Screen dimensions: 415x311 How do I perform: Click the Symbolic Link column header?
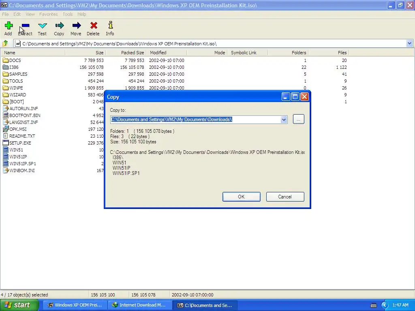tap(247, 53)
